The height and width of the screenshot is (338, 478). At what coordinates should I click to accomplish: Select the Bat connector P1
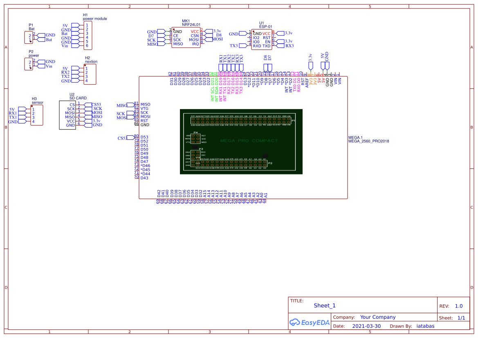pyautogui.click(x=29, y=36)
